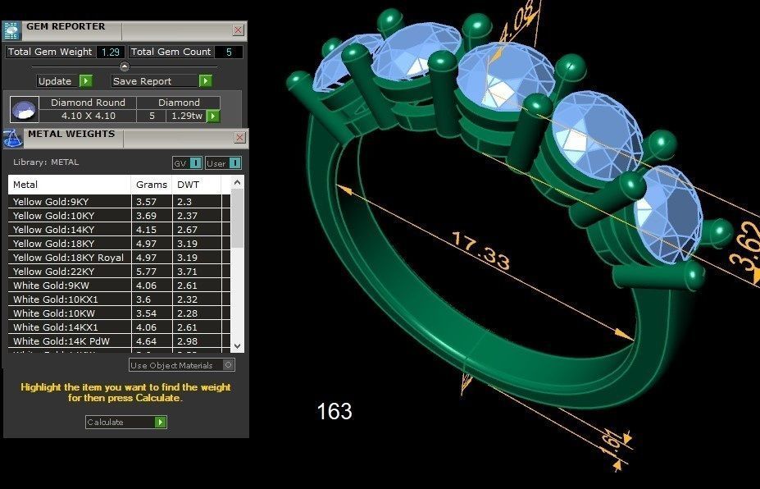The width and height of the screenshot is (760, 489).
Task: Select the Yellow Gold:18KY row
Action: point(119,244)
